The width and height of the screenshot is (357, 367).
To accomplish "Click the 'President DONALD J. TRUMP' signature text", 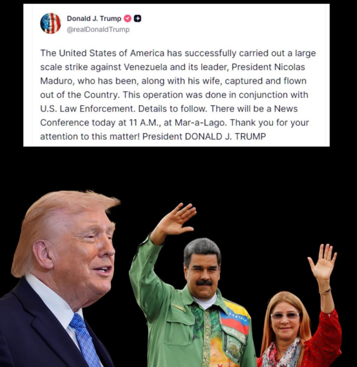I will coord(204,137).
